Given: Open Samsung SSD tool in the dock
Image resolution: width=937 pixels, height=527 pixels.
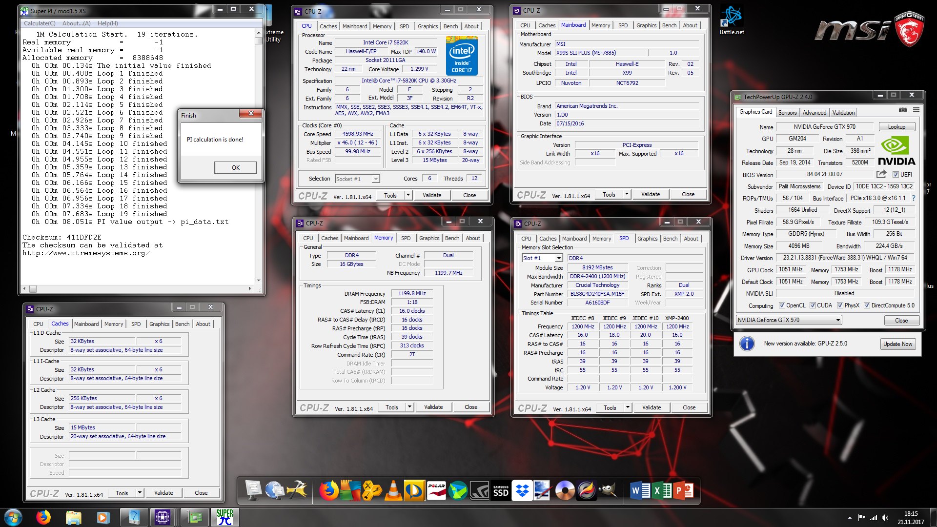Looking at the screenshot, I should click(501, 490).
